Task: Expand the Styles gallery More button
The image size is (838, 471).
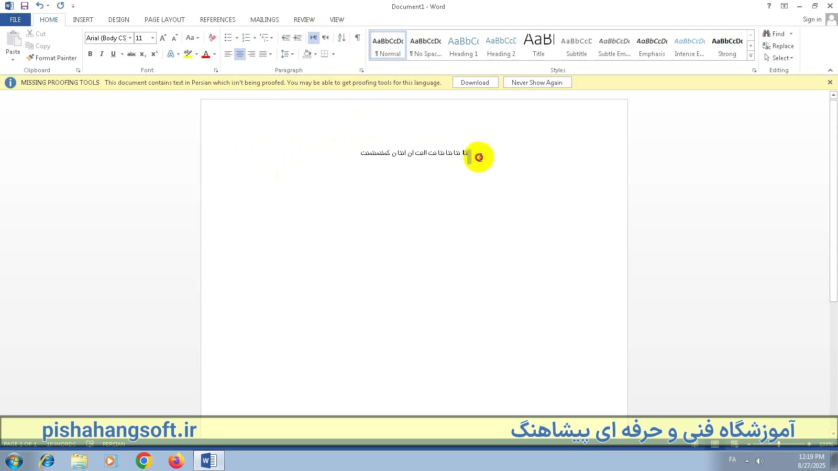Action: coord(751,55)
